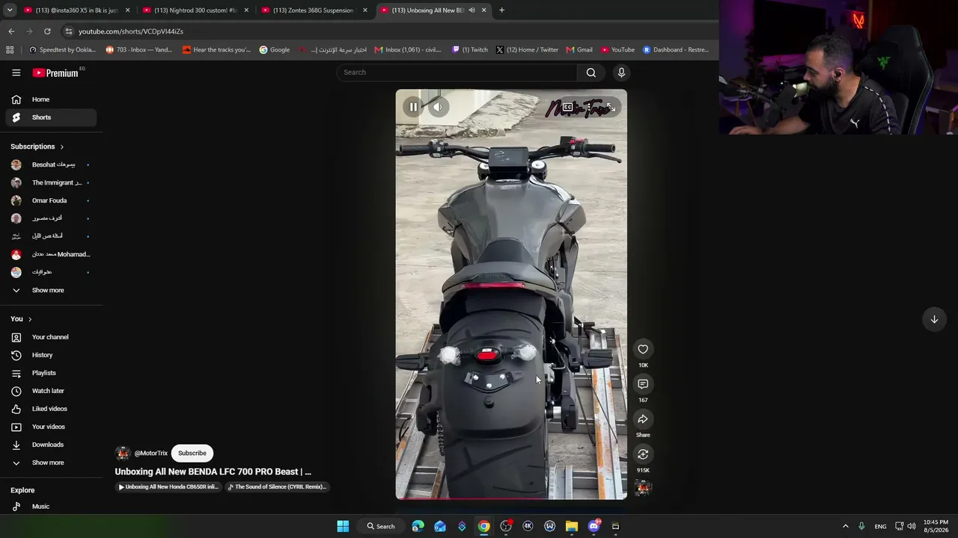
Task: Select Shorts in the sidebar
Action: click(x=51, y=117)
